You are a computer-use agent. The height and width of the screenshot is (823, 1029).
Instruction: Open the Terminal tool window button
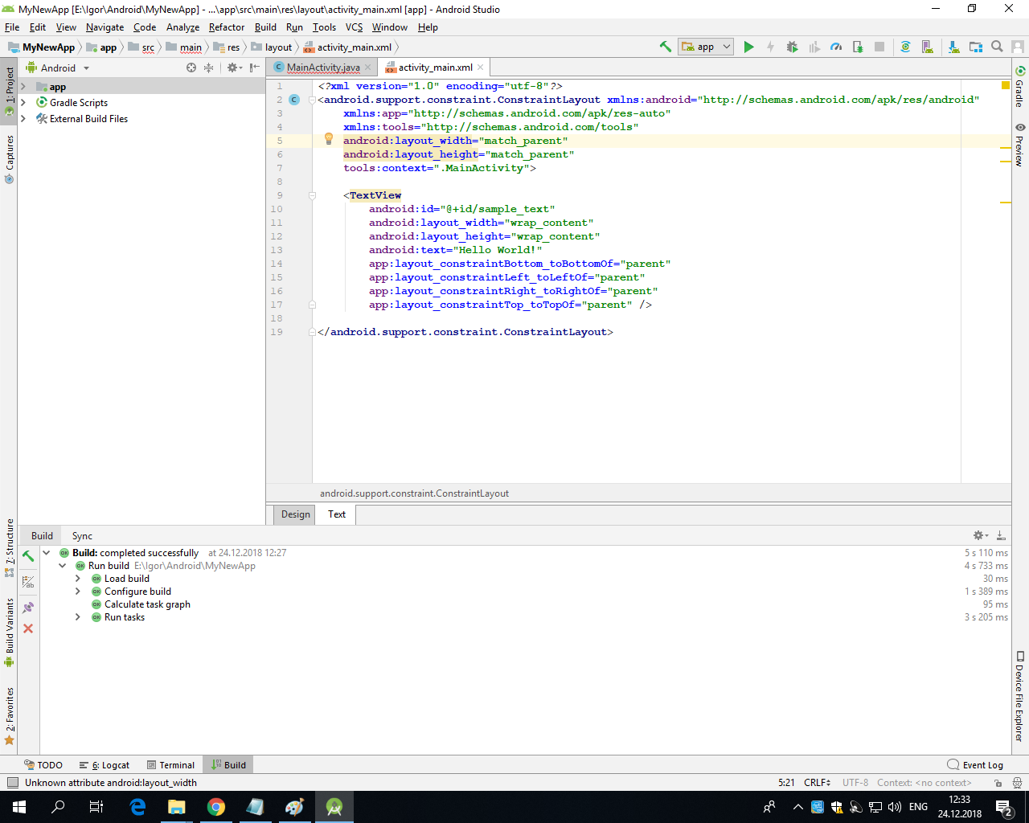pos(170,765)
